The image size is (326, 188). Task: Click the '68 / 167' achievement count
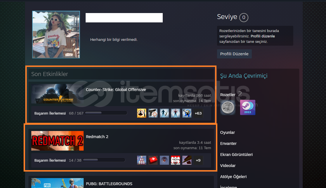tap(76, 113)
